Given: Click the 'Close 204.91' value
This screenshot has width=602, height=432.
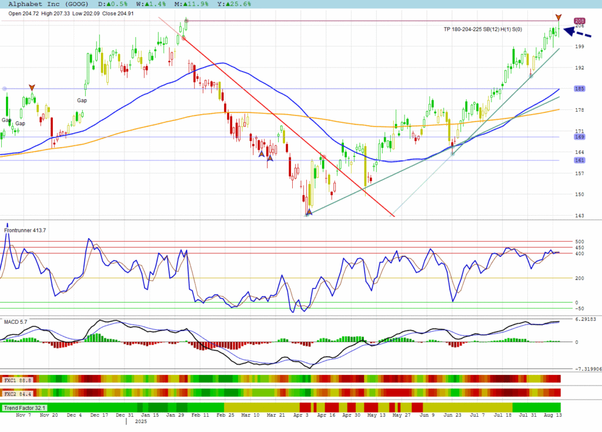Looking at the screenshot, I should 118,14.
